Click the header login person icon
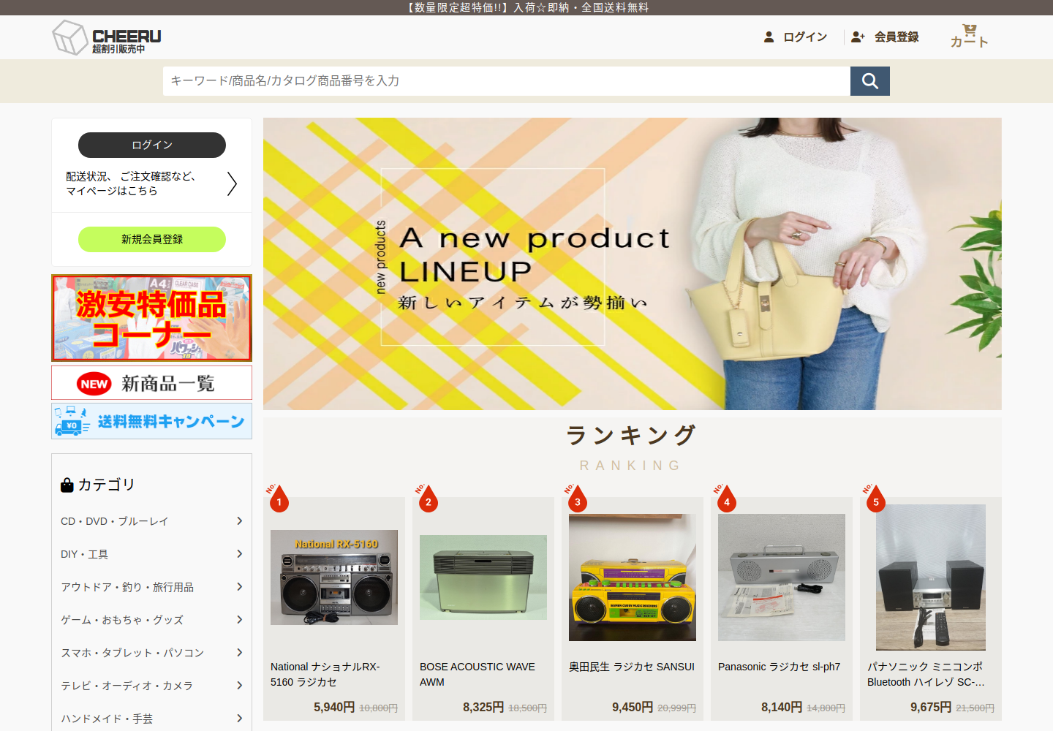The image size is (1053, 731). tap(769, 37)
